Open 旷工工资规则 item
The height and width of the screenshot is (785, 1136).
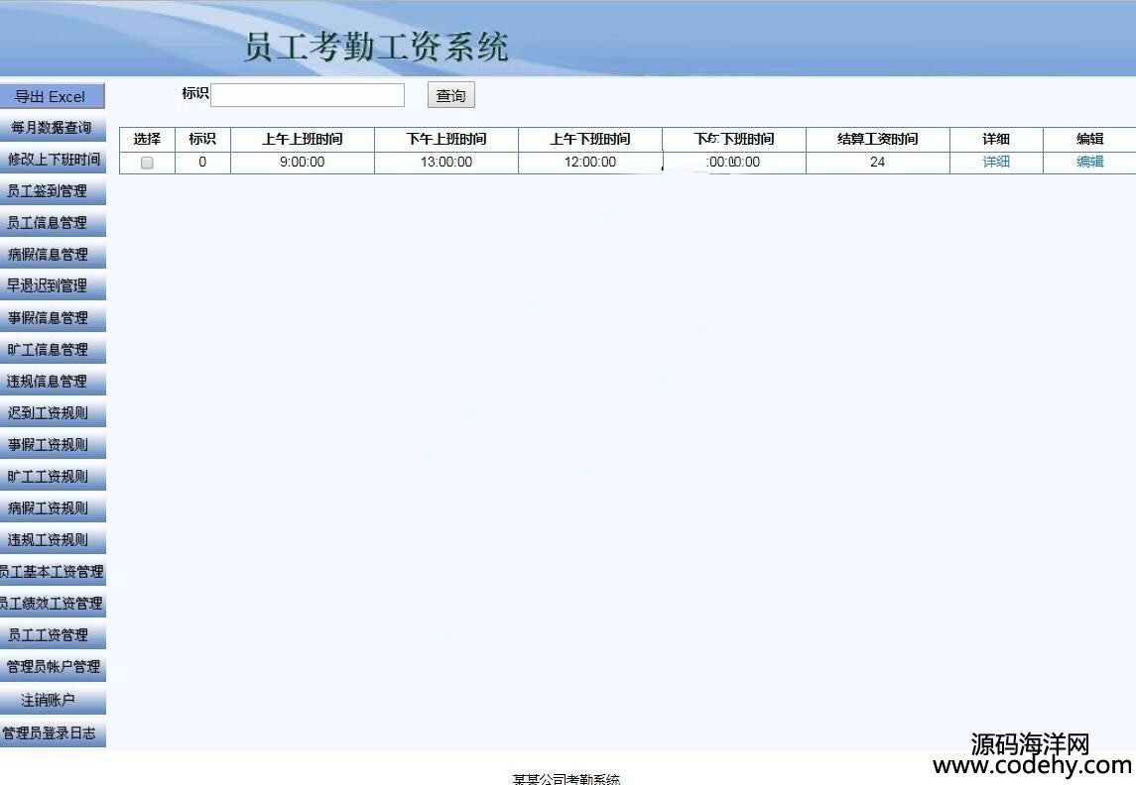(x=53, y=478)
